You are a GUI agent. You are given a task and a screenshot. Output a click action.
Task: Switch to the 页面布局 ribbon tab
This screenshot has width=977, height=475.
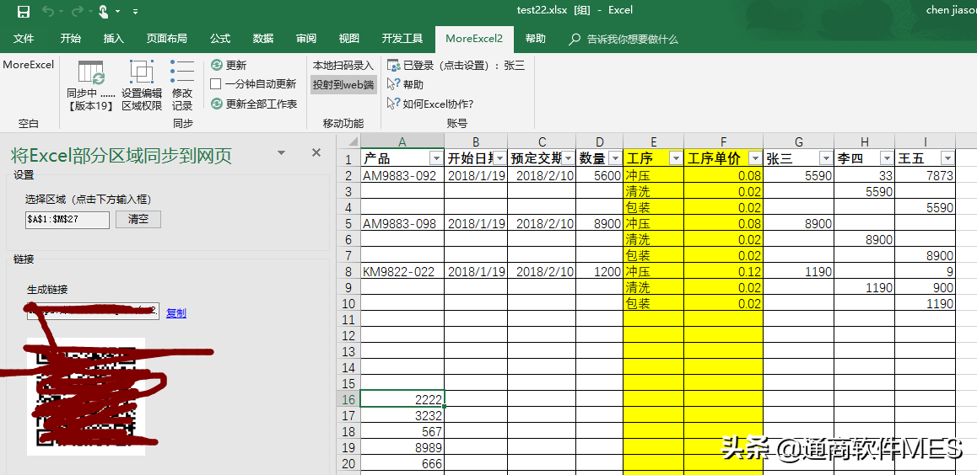pos(166,39)
